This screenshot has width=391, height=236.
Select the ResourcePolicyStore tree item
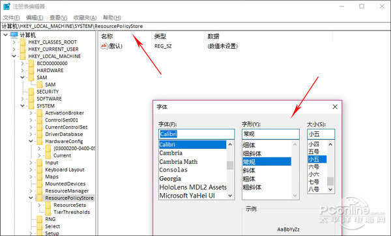tap(69, 198)
